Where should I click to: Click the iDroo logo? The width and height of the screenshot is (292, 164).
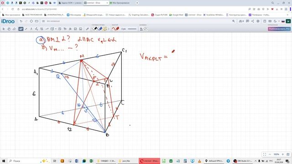(8, 21)
